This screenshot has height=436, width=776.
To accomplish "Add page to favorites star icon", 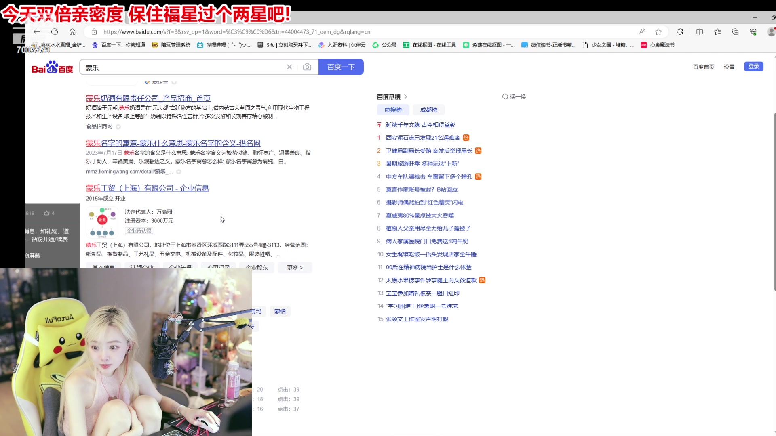I will click(x=658, y=31).
